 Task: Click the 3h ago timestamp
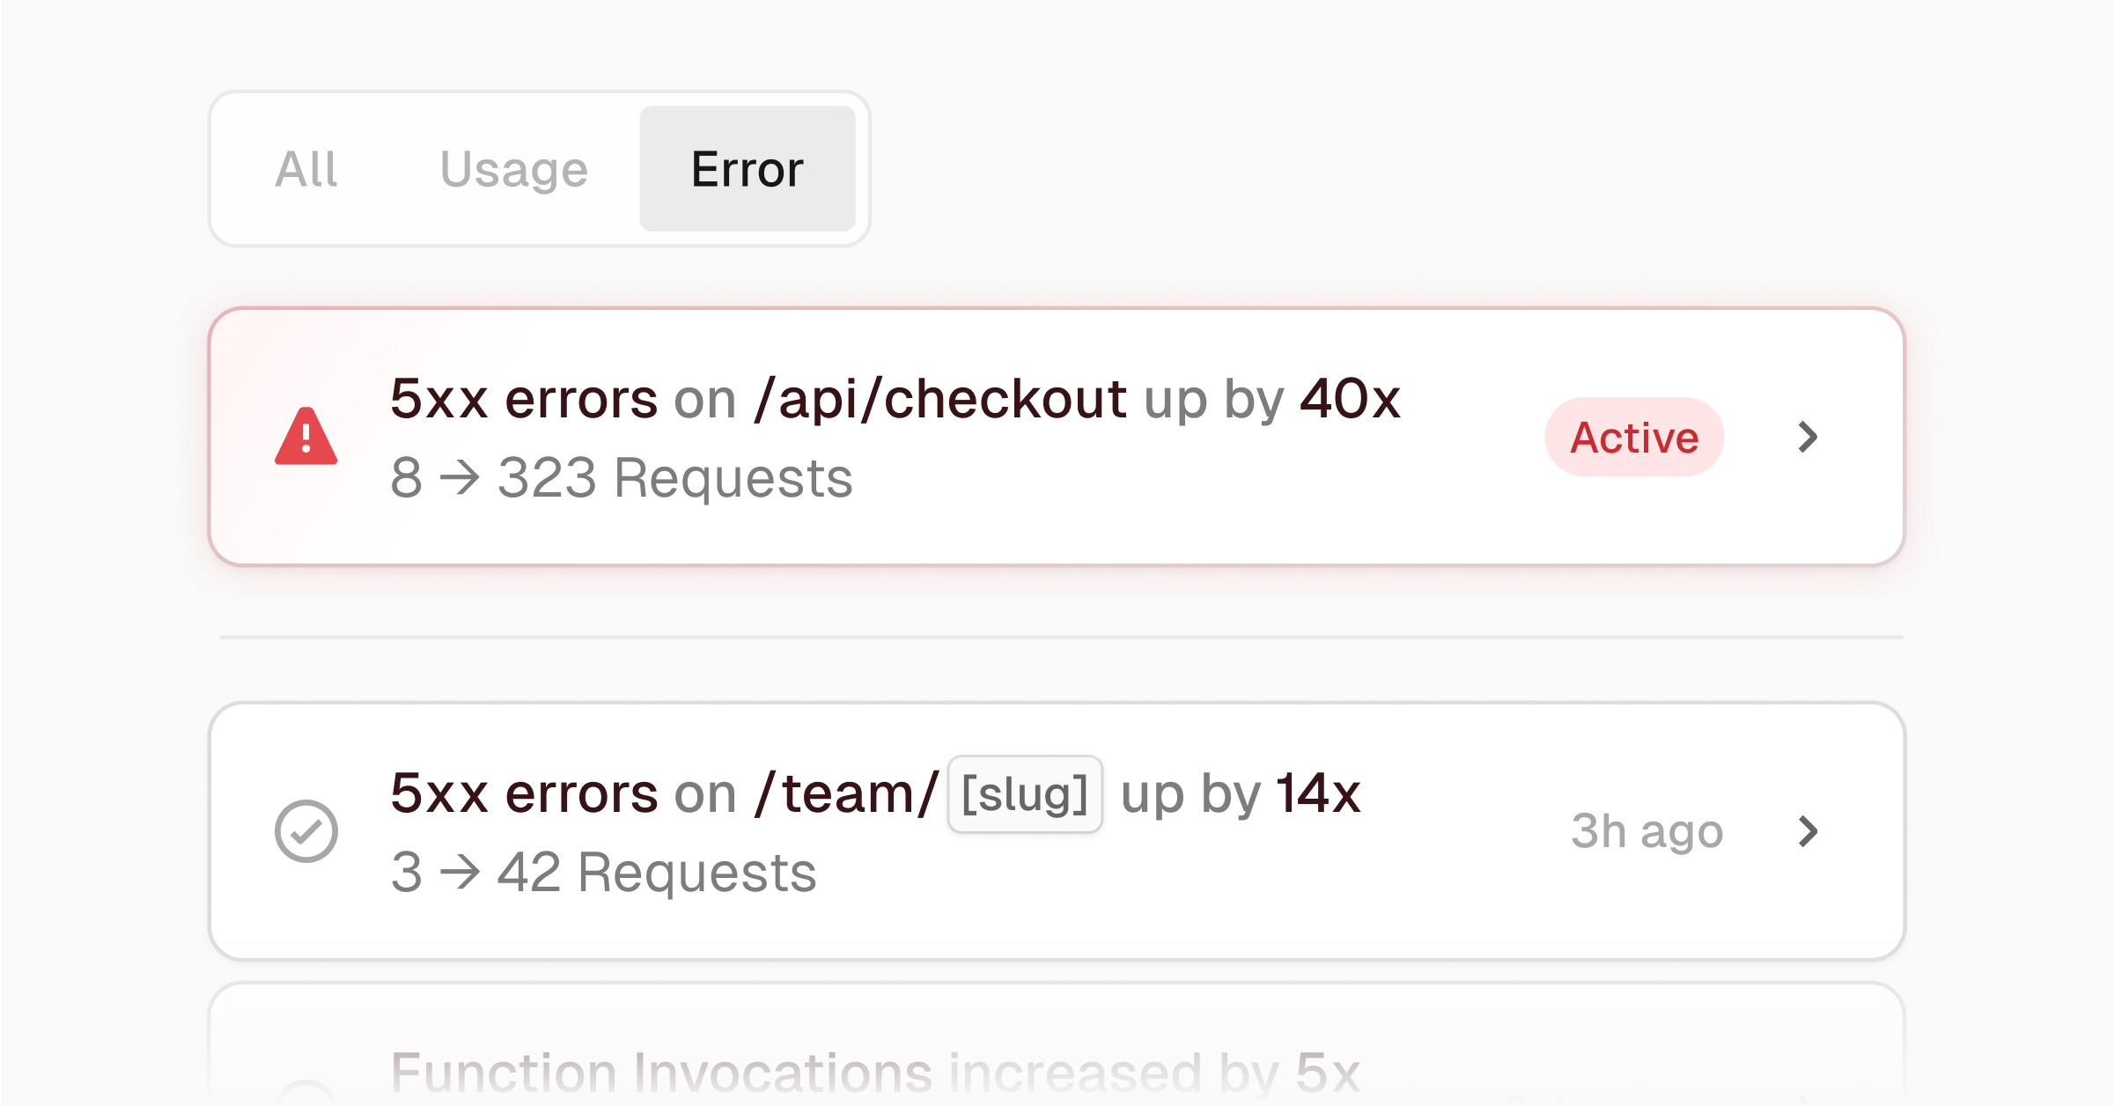[1646, 830]
